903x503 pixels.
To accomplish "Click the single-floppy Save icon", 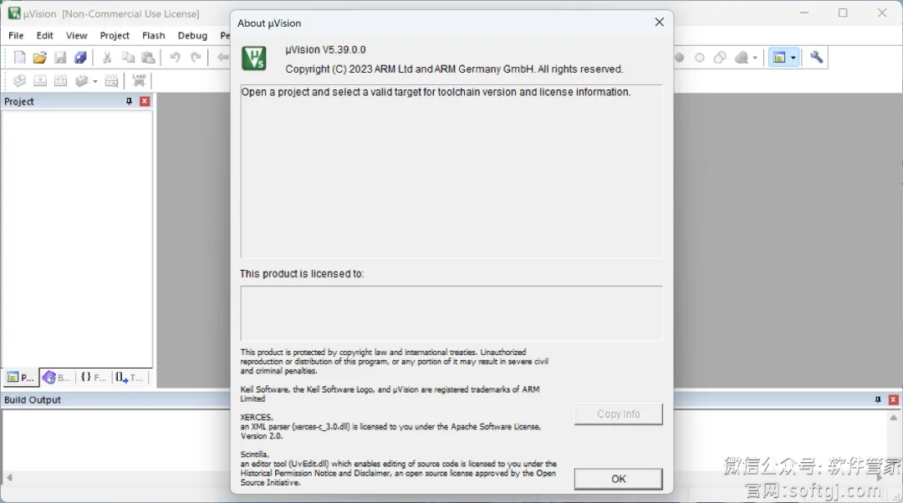I will 60,58.
